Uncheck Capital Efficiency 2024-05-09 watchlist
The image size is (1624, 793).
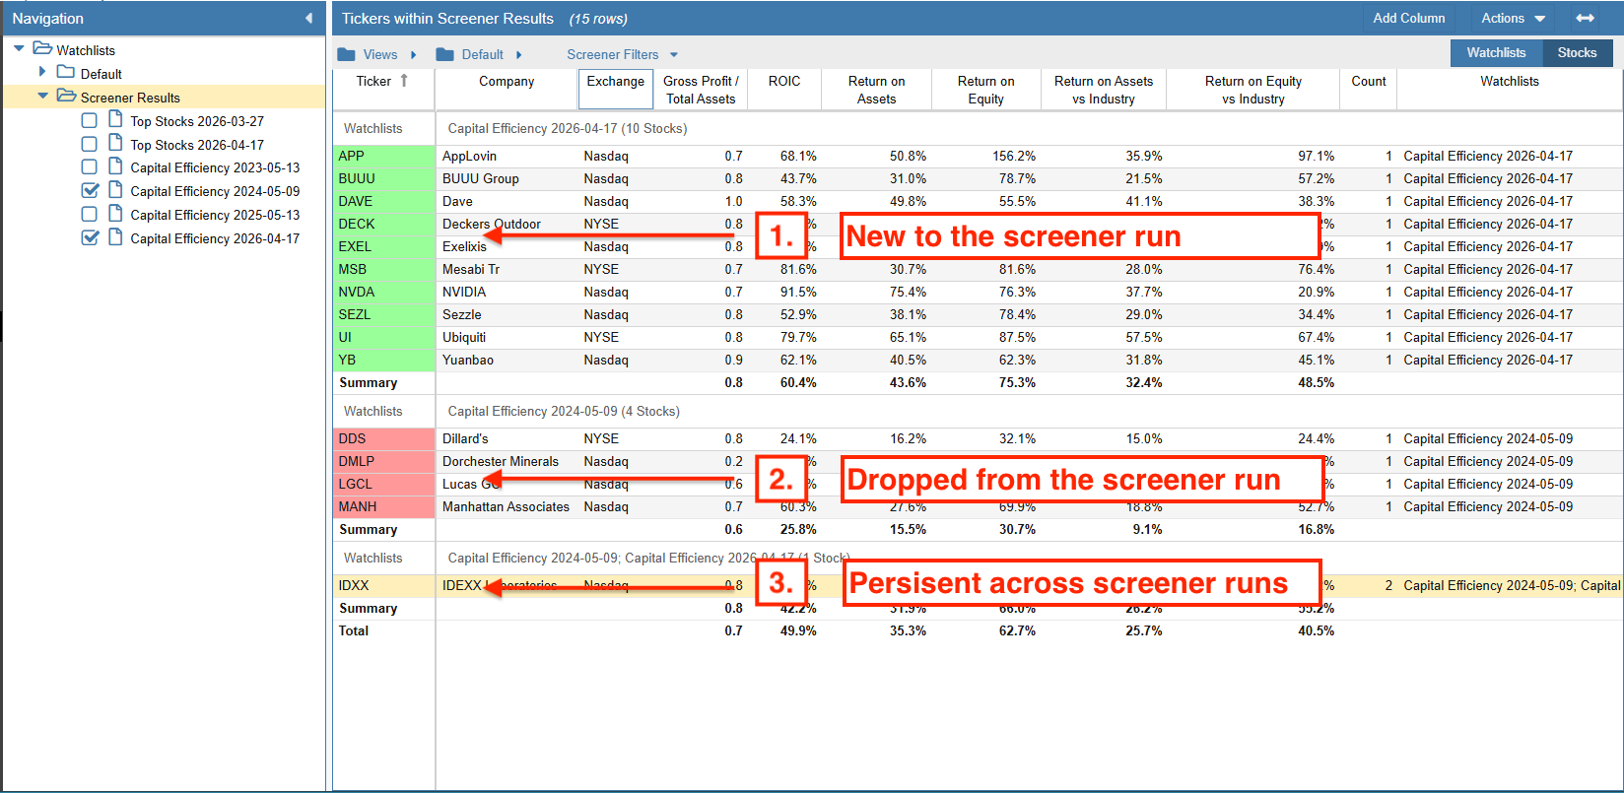point(90,191)
